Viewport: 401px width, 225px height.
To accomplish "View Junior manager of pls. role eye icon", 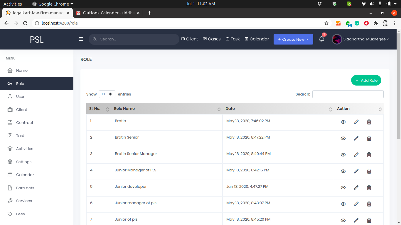I will click(x=343, y=204).
